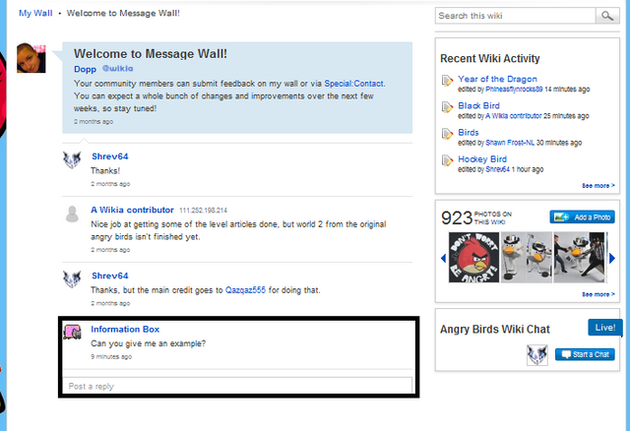Open Shawn Frost-NL editor profile
This screenshot has height=431, width=630.
(510, 143)
